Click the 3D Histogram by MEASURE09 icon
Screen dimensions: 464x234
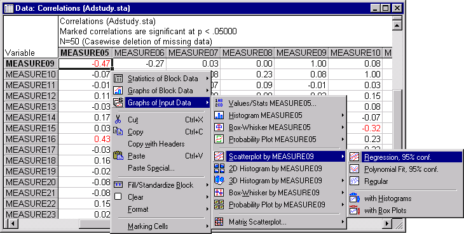coord(219,180)
